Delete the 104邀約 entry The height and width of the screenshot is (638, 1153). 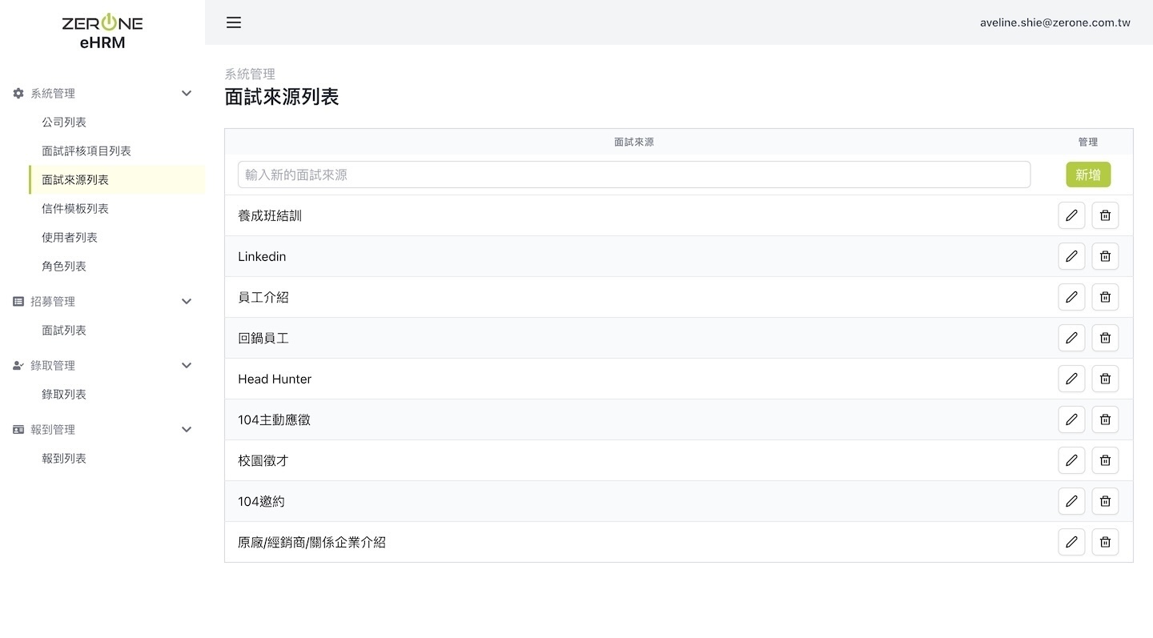pyautogui.click(x=1105, y=501)
